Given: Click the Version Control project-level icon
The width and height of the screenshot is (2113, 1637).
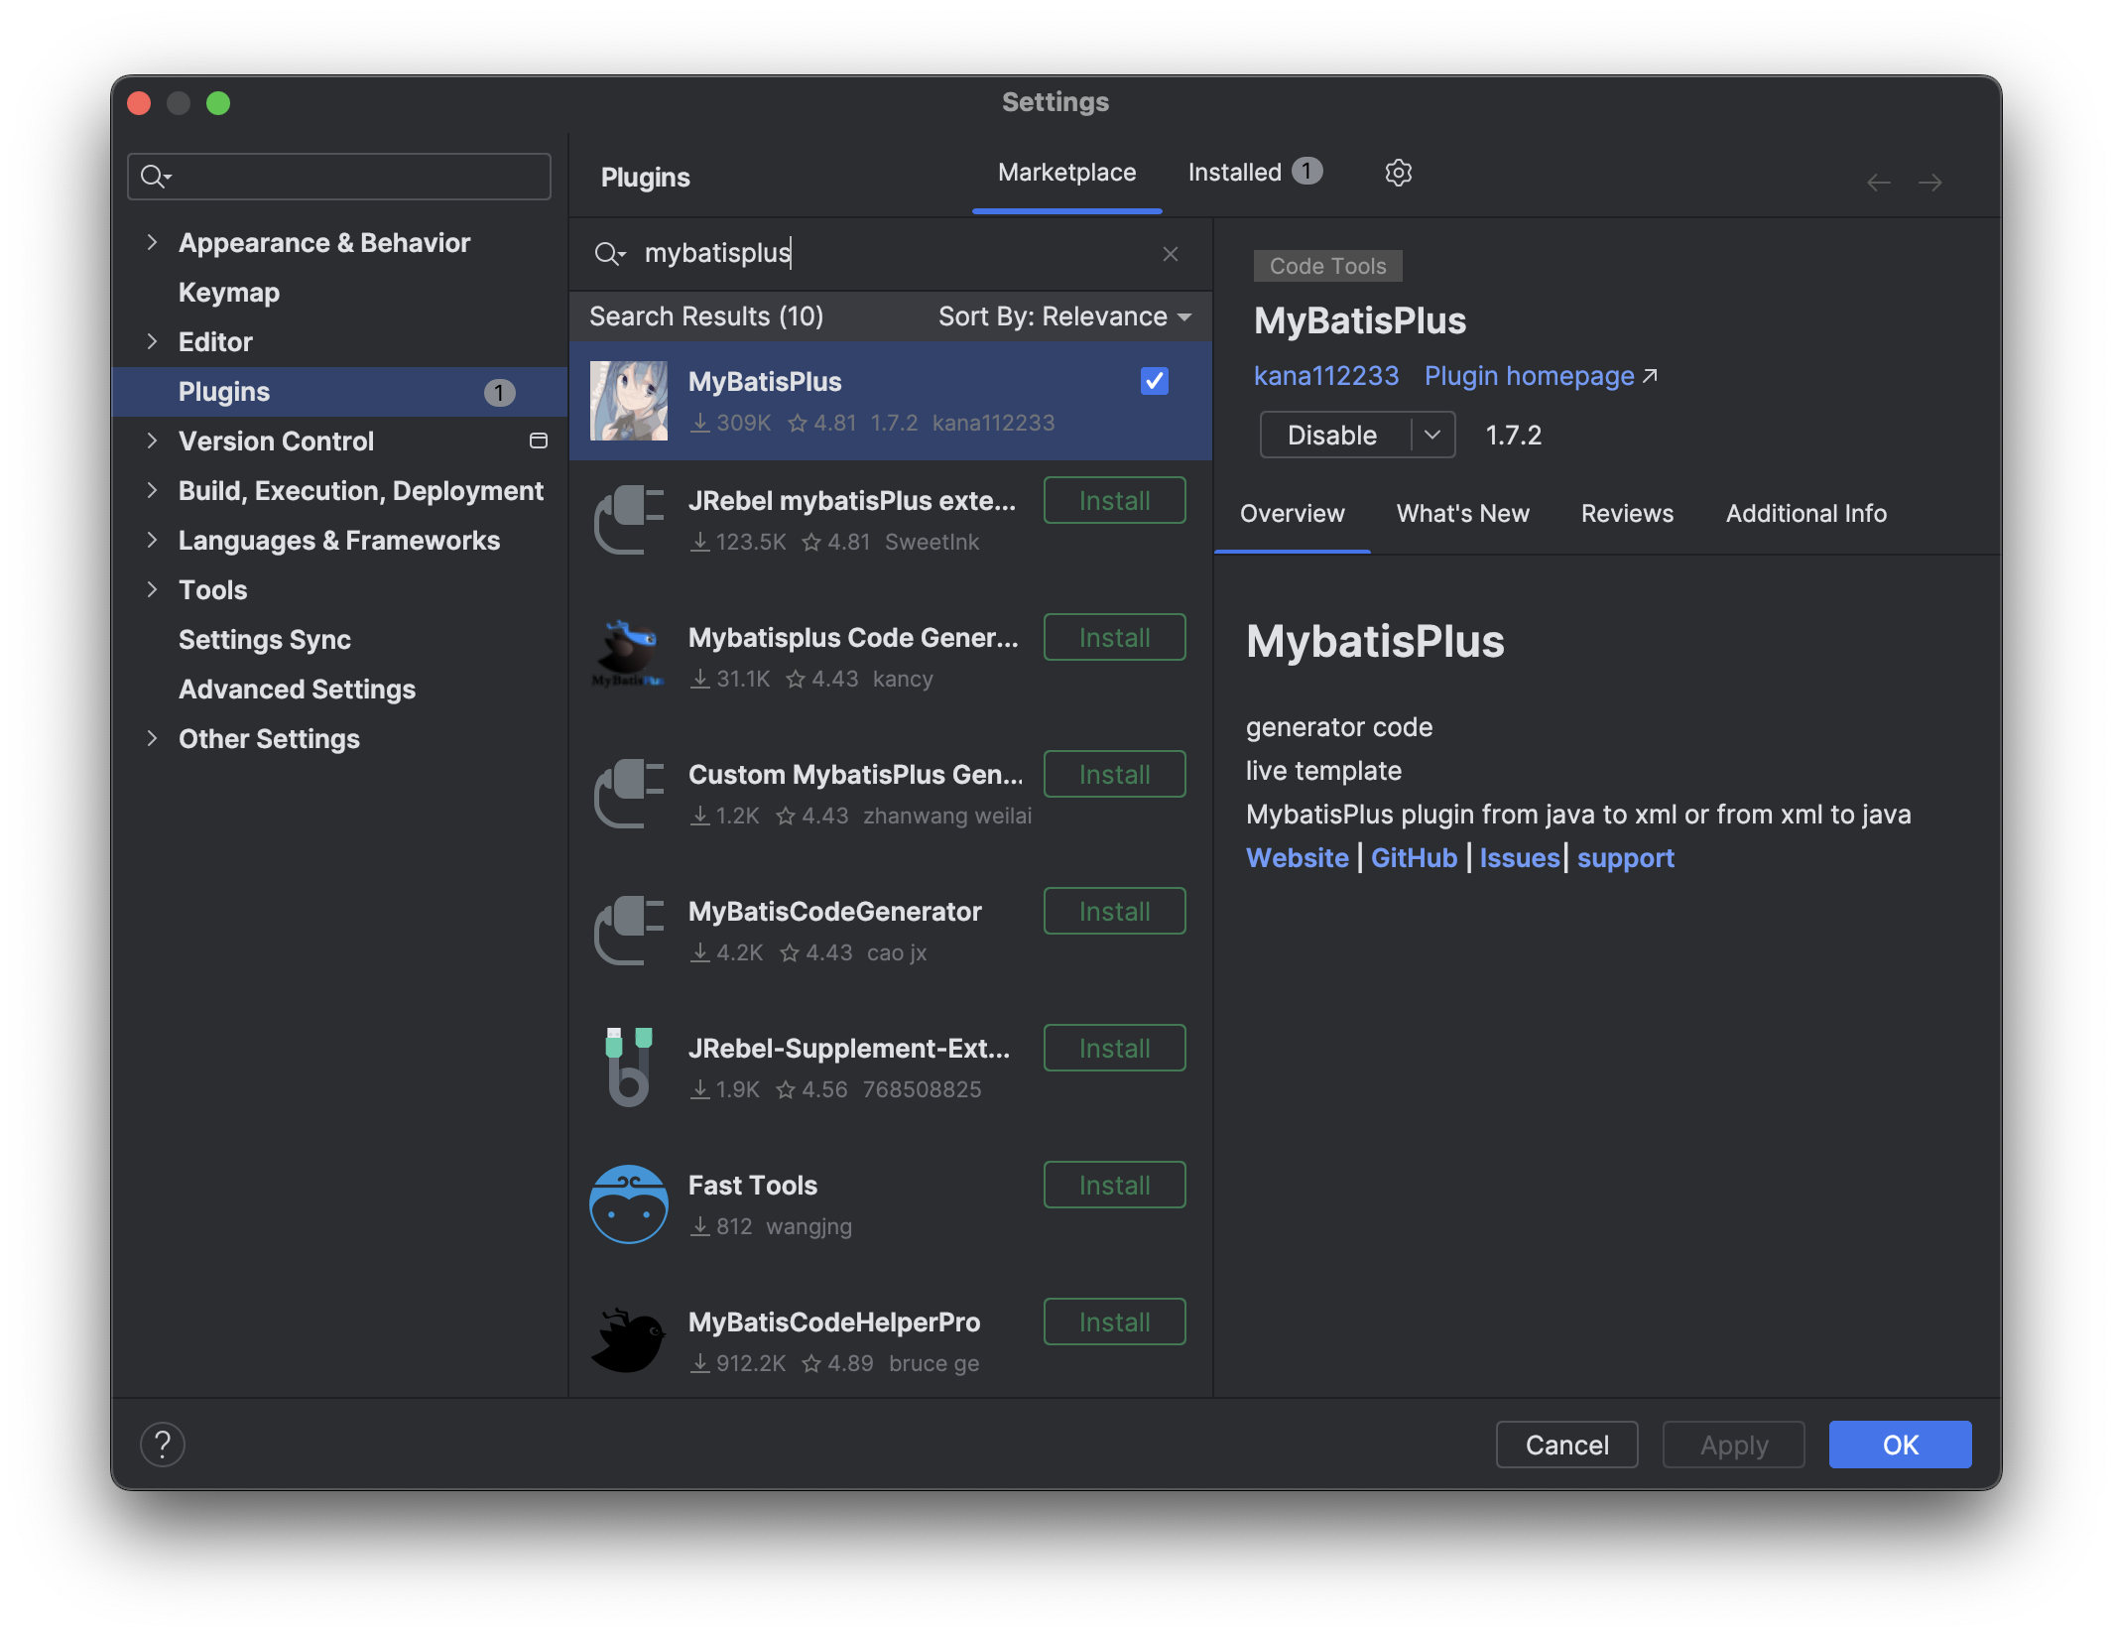Looking at the screenshot, I should (x=539, y=441).
